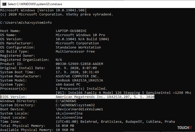Click the 'Multiprocessor Free' value

pos(75,51)
